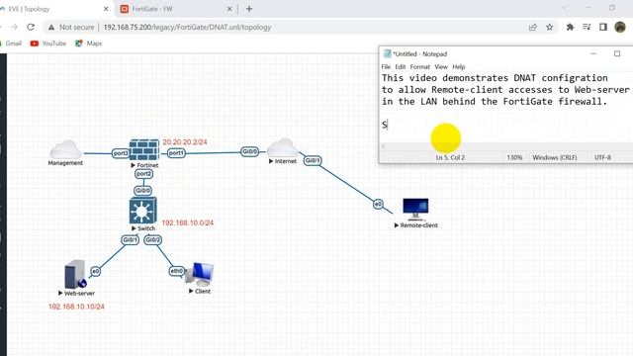The image size is (633, 356).
Task: Click the eth0 label near Client
Action: pyautogui.click(x=177, y=271)
